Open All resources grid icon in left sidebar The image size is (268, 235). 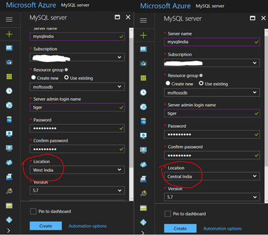pos(9,76)
